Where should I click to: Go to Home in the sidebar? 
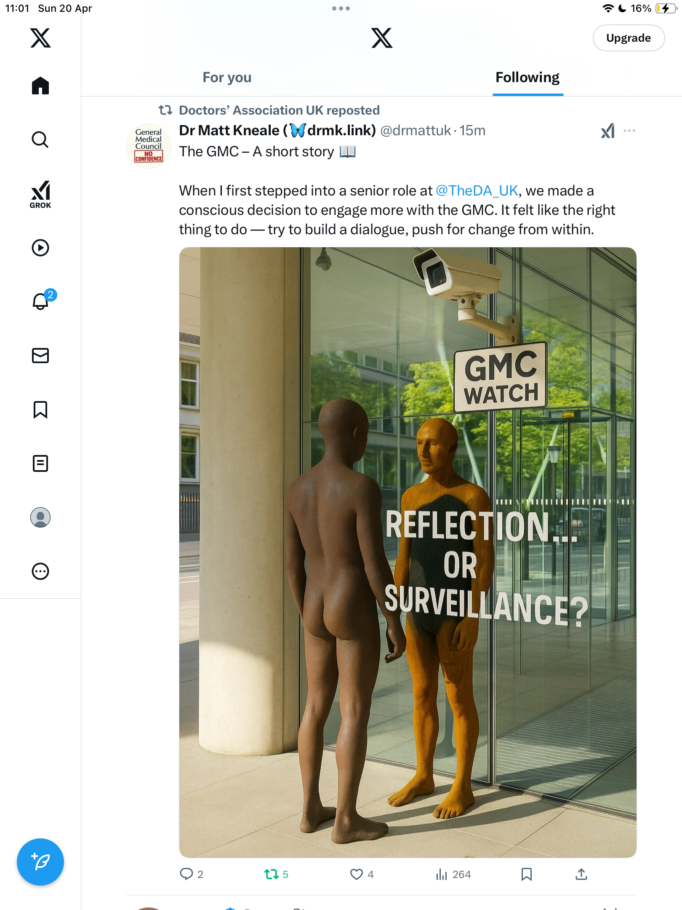[40, 86]
